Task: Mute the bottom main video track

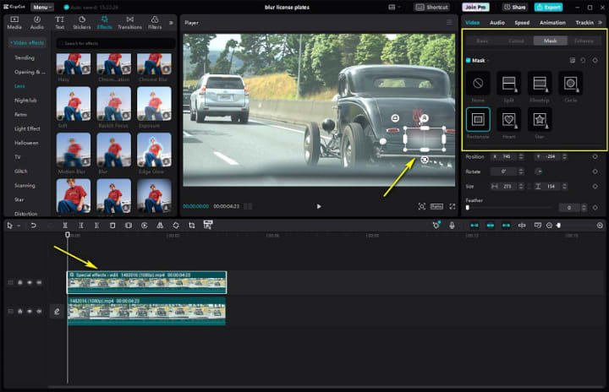Action: 39,311
